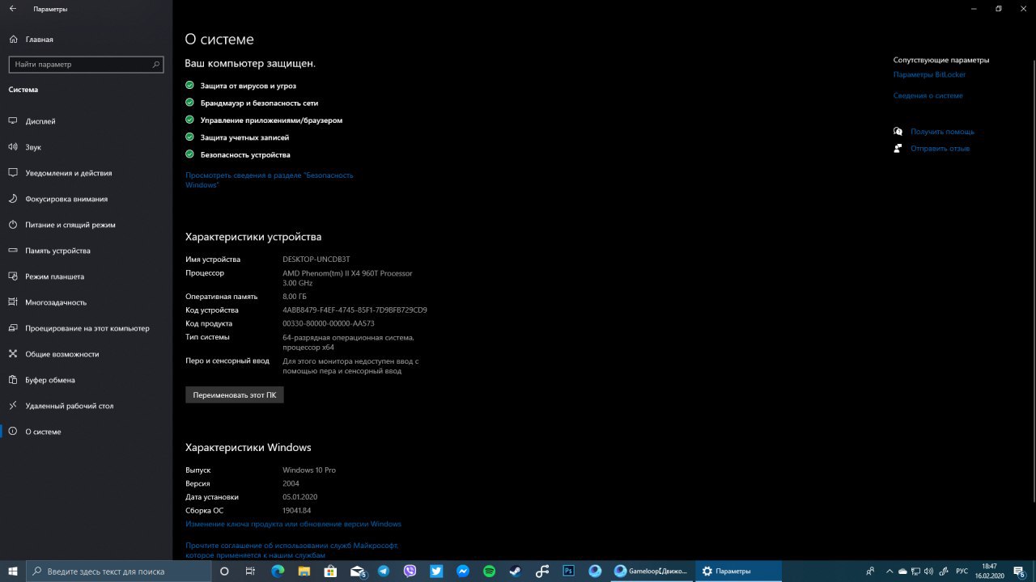Open the notification center icon
Screen dimensions: 1036x582
pyautogui.click(x=1021, y=571)
